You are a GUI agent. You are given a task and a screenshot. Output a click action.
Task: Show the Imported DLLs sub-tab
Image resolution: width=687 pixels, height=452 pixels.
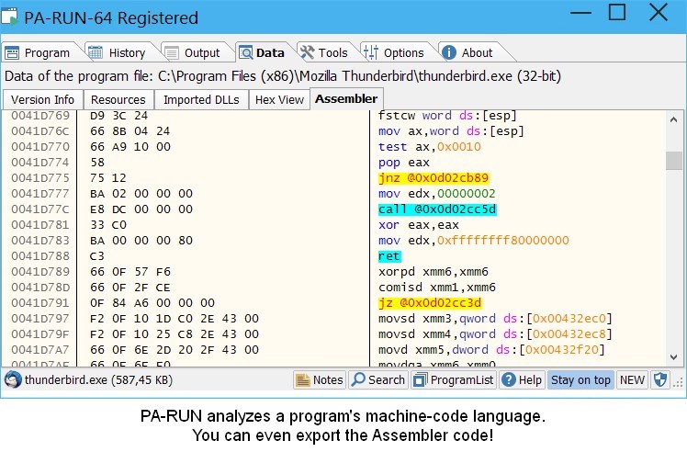pos(200,99)
